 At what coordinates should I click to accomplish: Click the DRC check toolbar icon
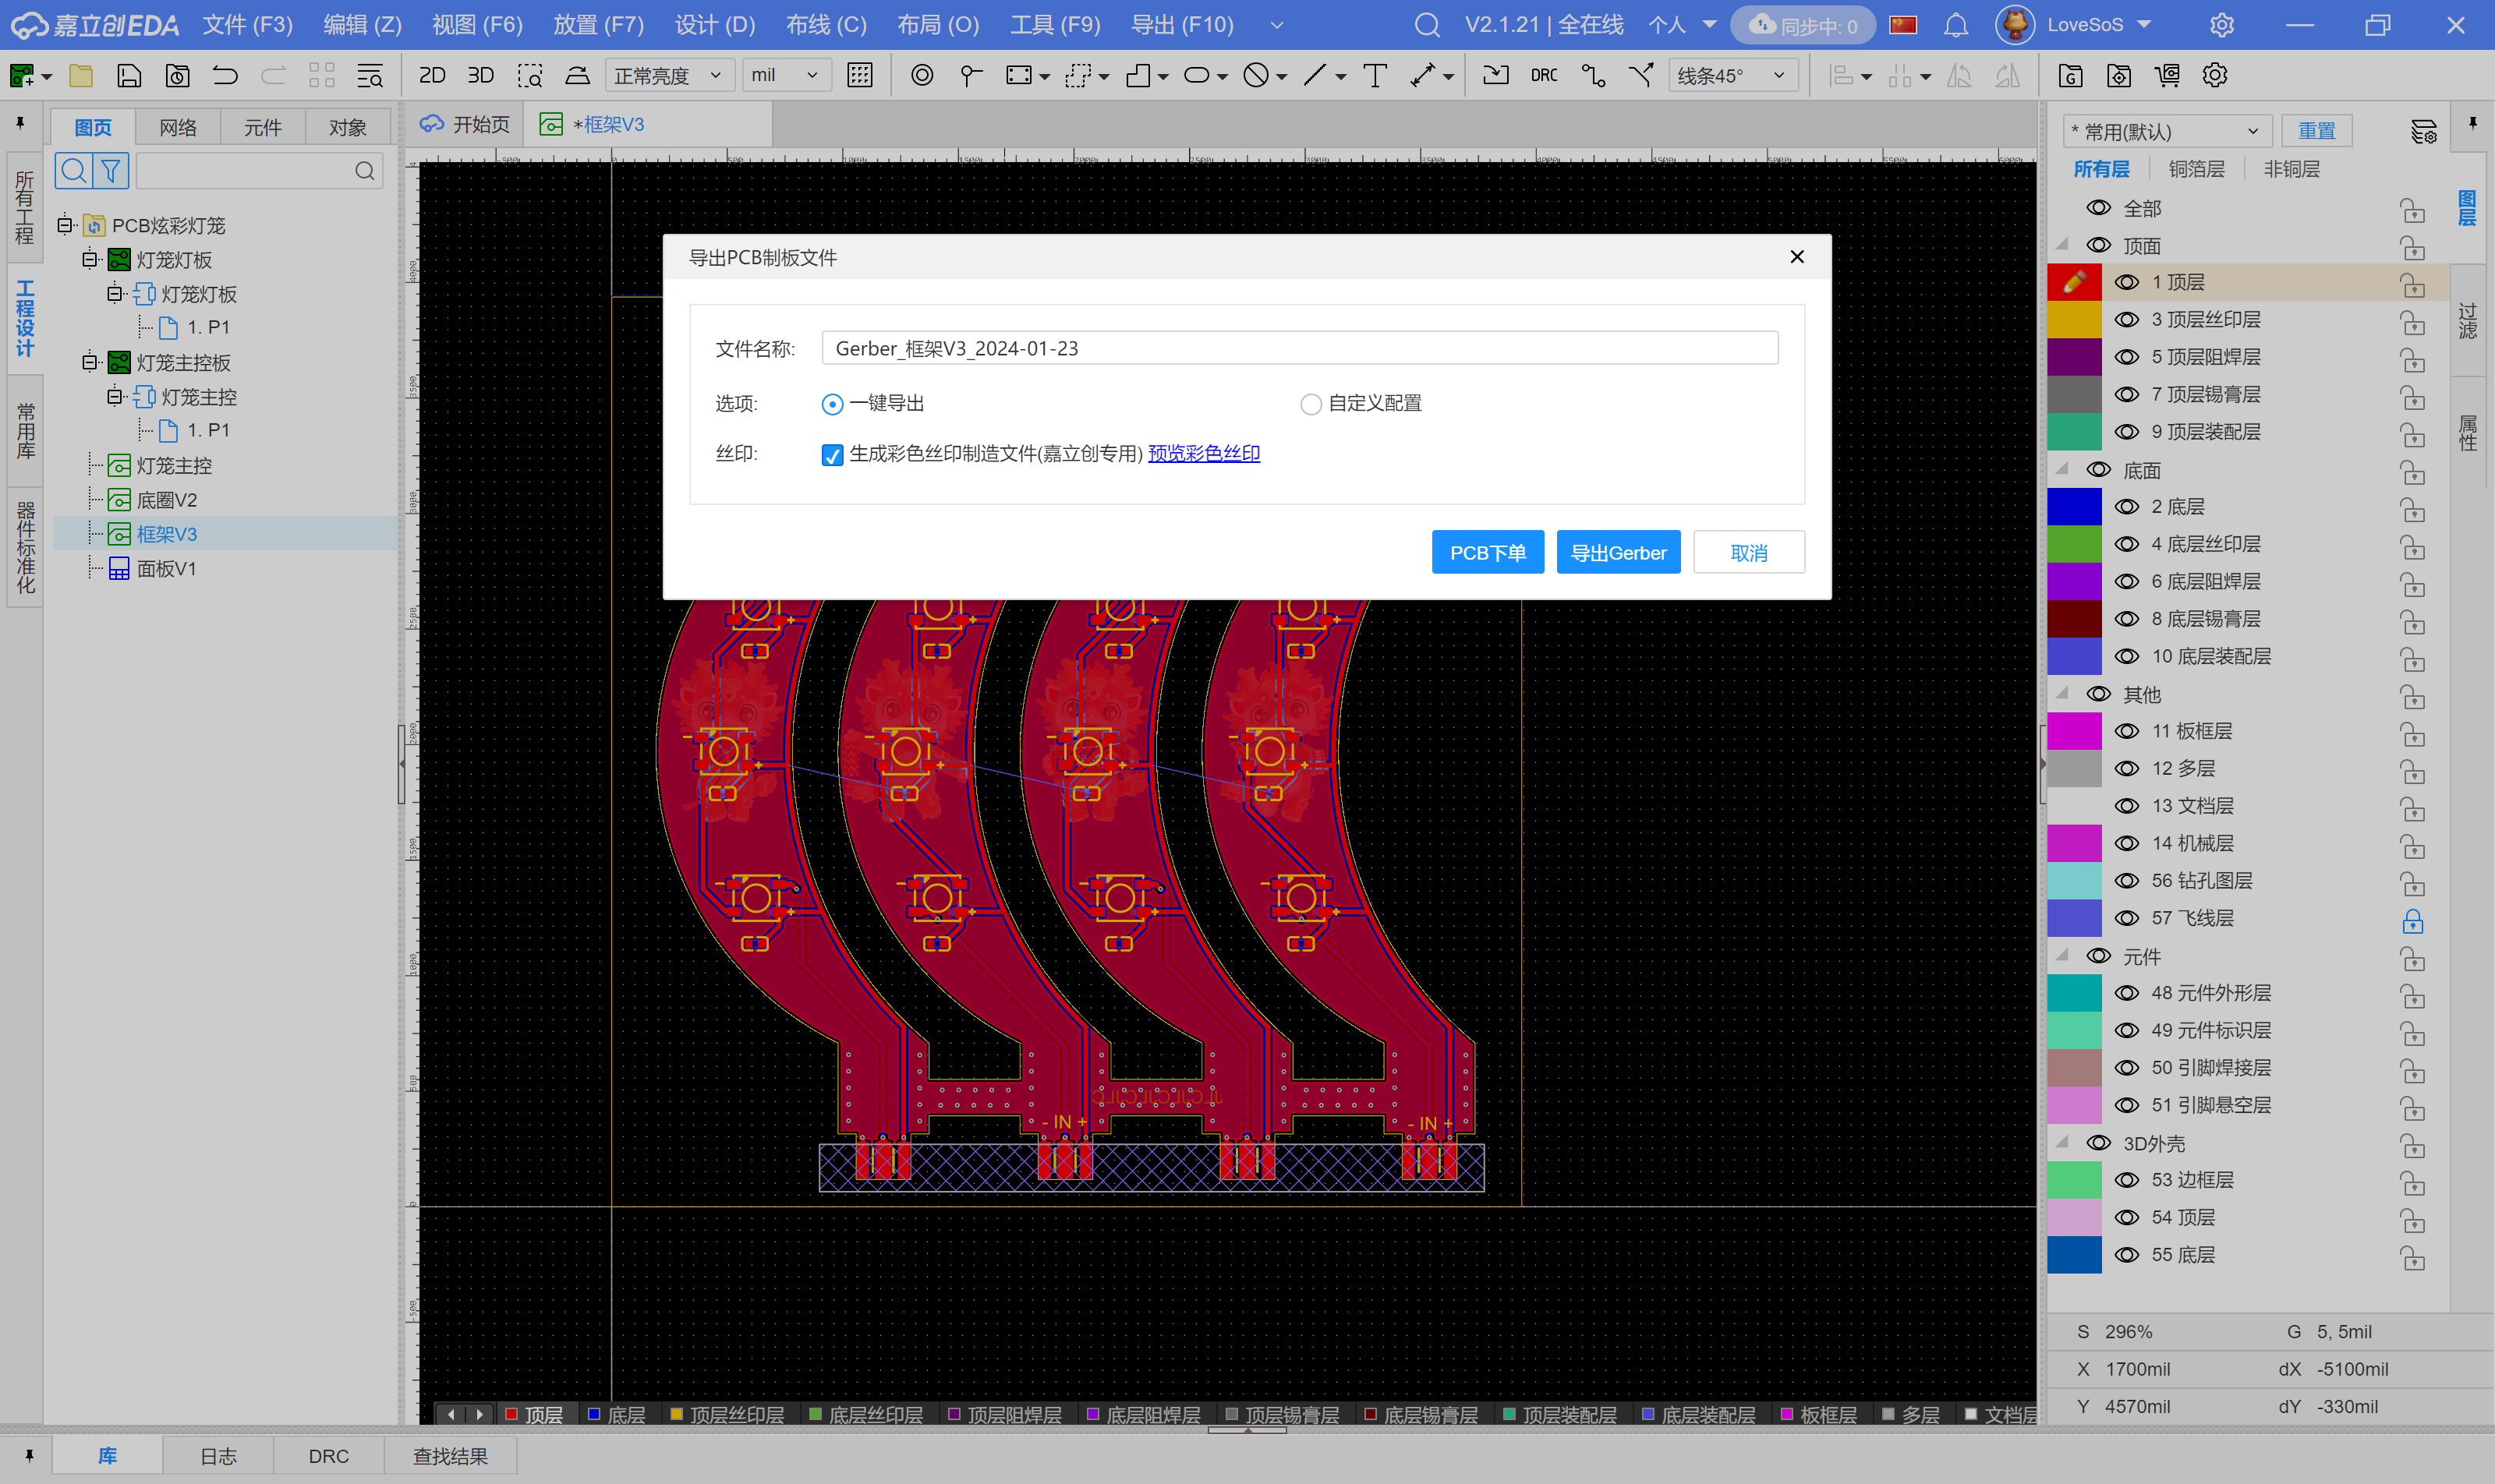coord(1543,75)
